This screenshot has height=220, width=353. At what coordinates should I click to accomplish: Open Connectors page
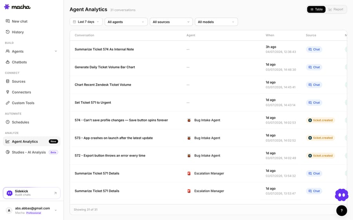[22, 92]
